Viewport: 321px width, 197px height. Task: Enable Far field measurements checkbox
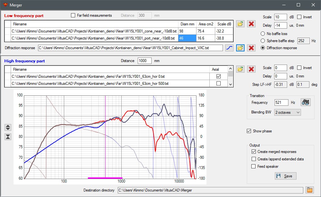pos(73,15)
